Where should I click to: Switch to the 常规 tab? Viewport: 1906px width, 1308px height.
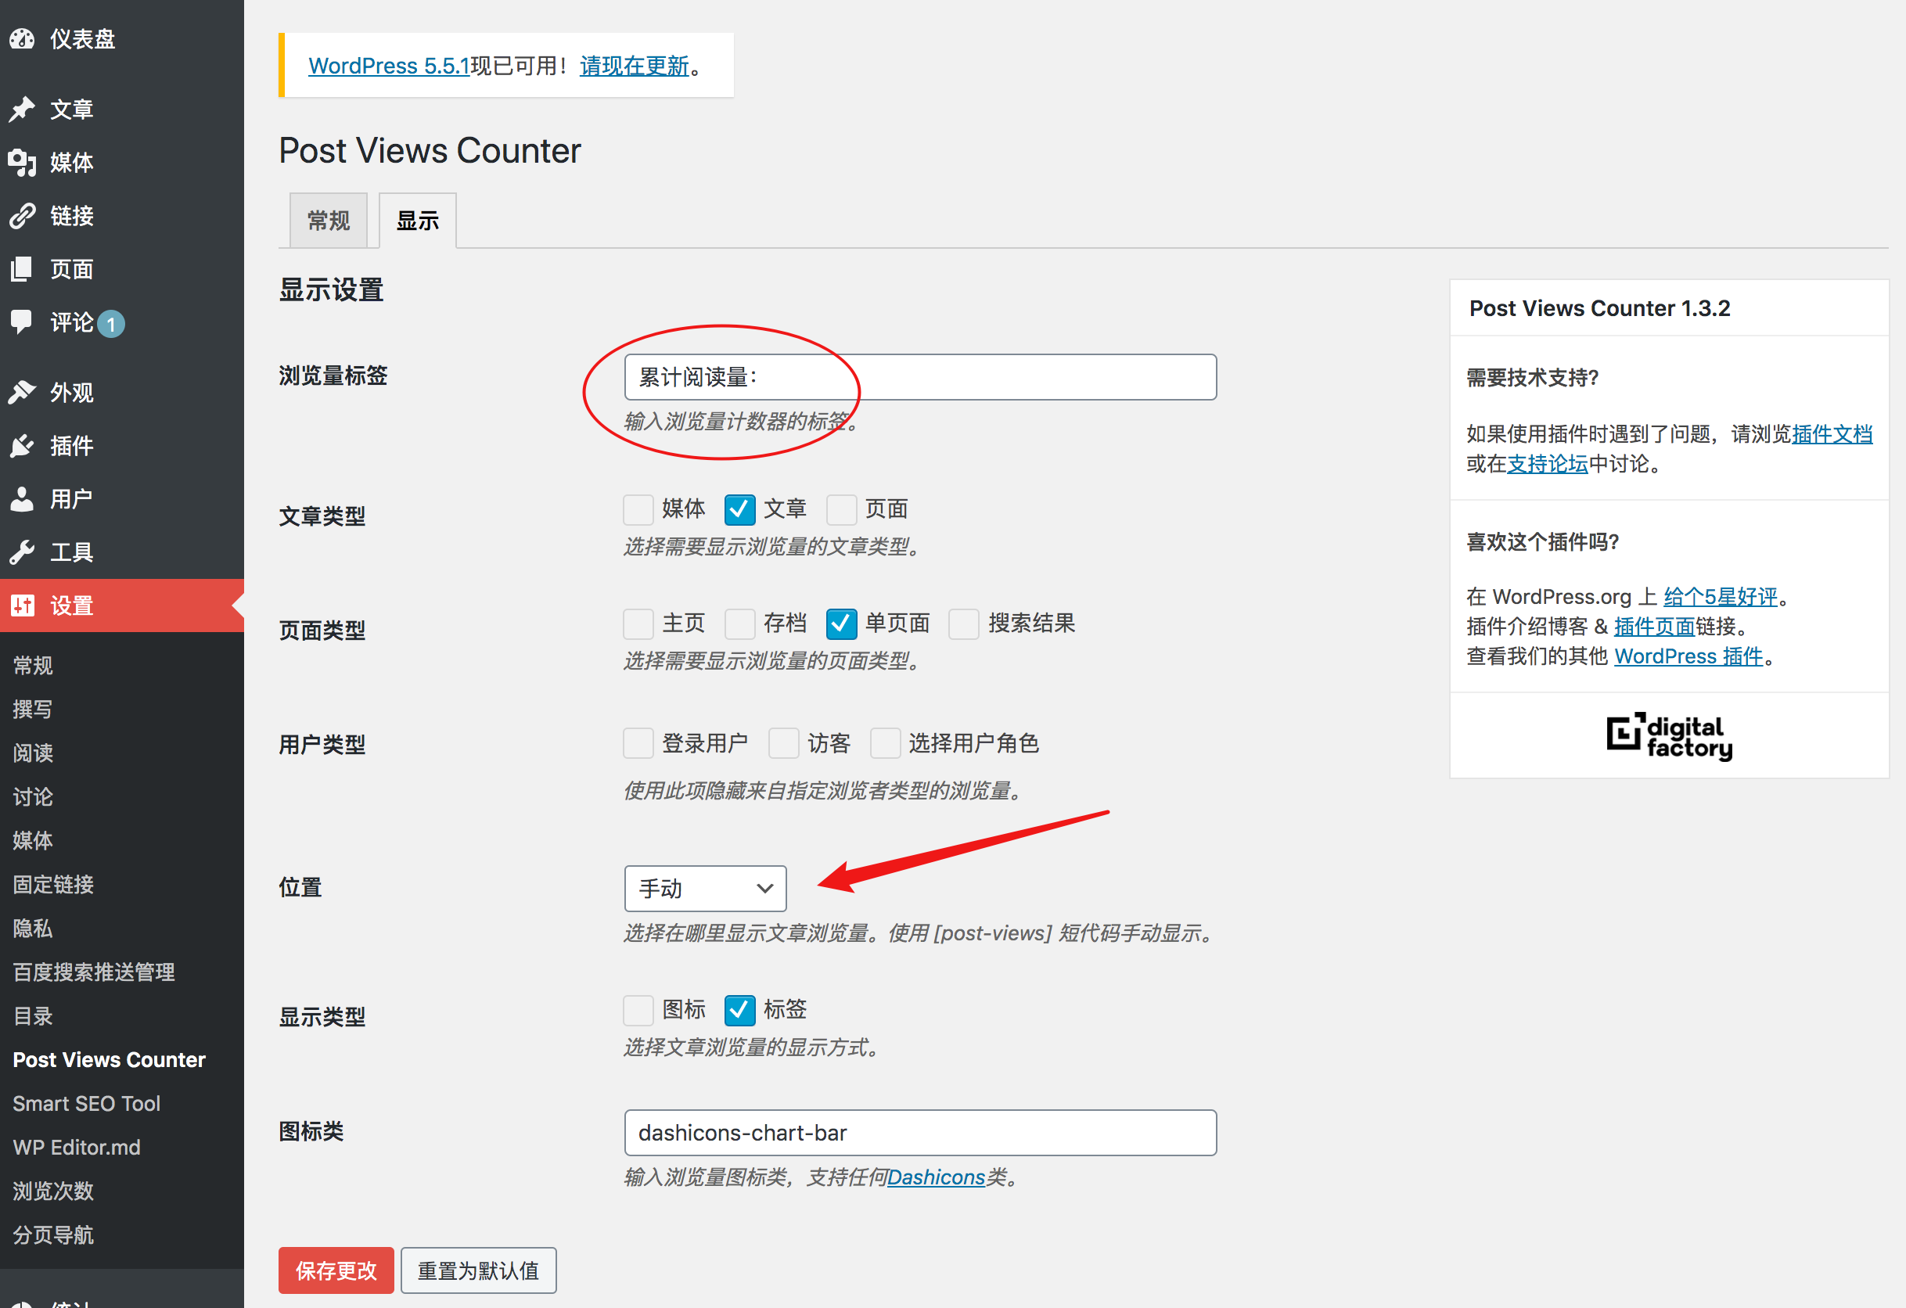[x=328, y=220]
